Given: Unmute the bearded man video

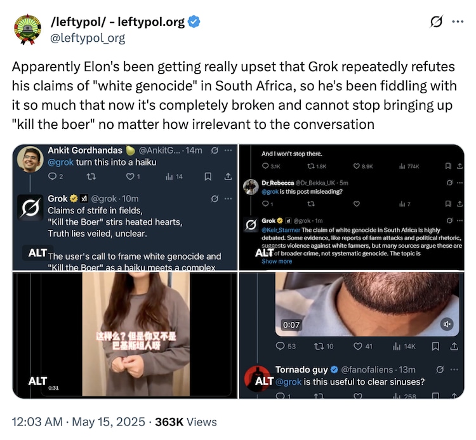Looking at the screenshot, I should (x=447, y=324).
